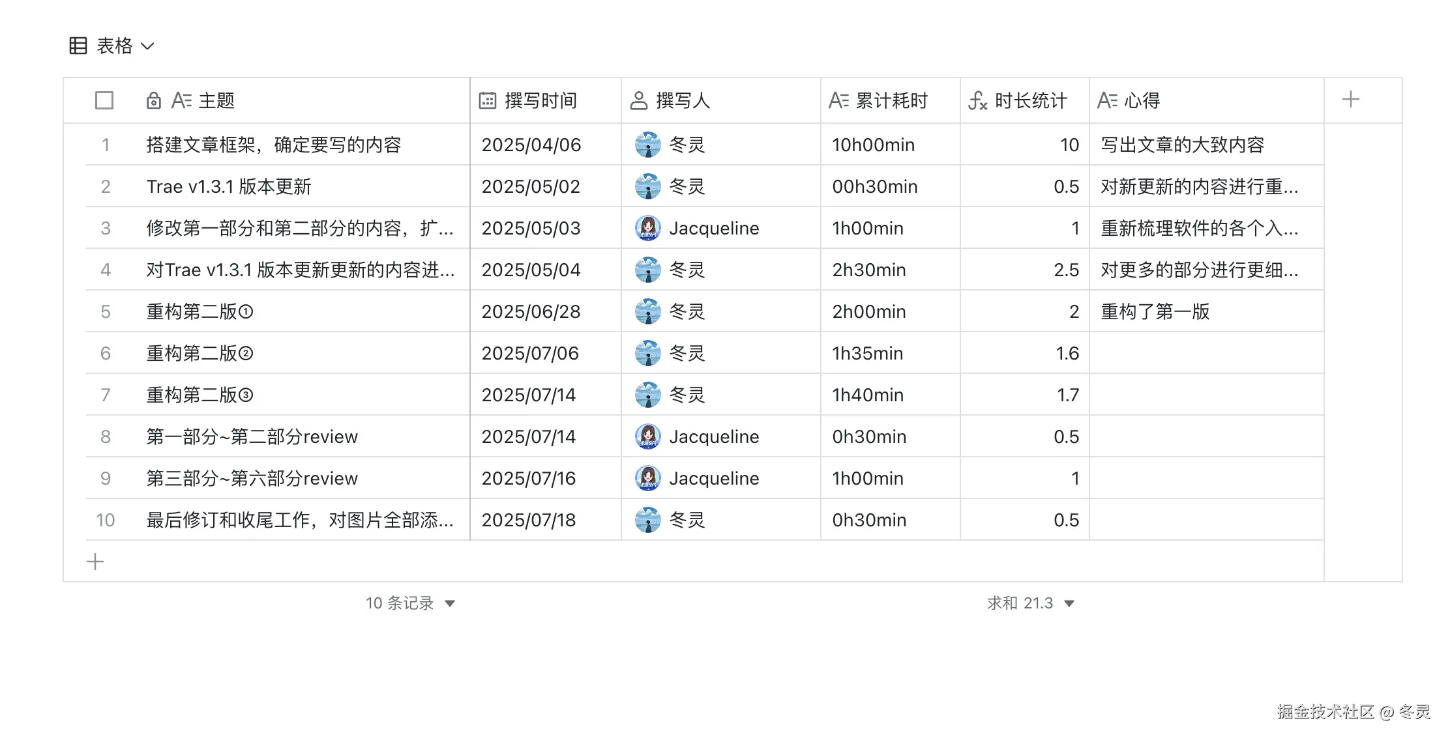Click Jacqueline avatar in row 3
Image resolution: width=1450 pixels, height=740 pixels.
(x=647, y=228)
